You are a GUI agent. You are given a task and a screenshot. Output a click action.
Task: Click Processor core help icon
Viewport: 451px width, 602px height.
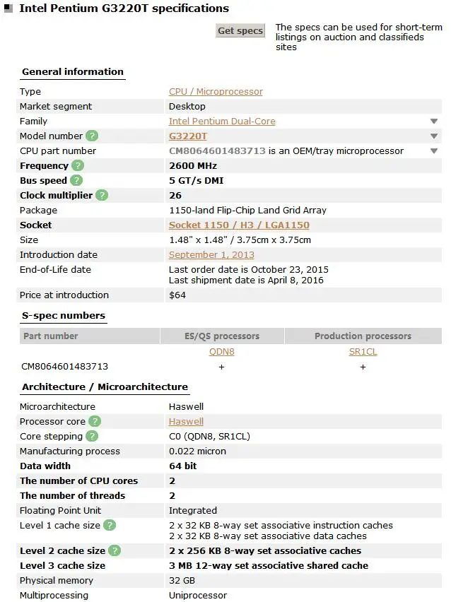pyautogui.click(x=94, y=422)
